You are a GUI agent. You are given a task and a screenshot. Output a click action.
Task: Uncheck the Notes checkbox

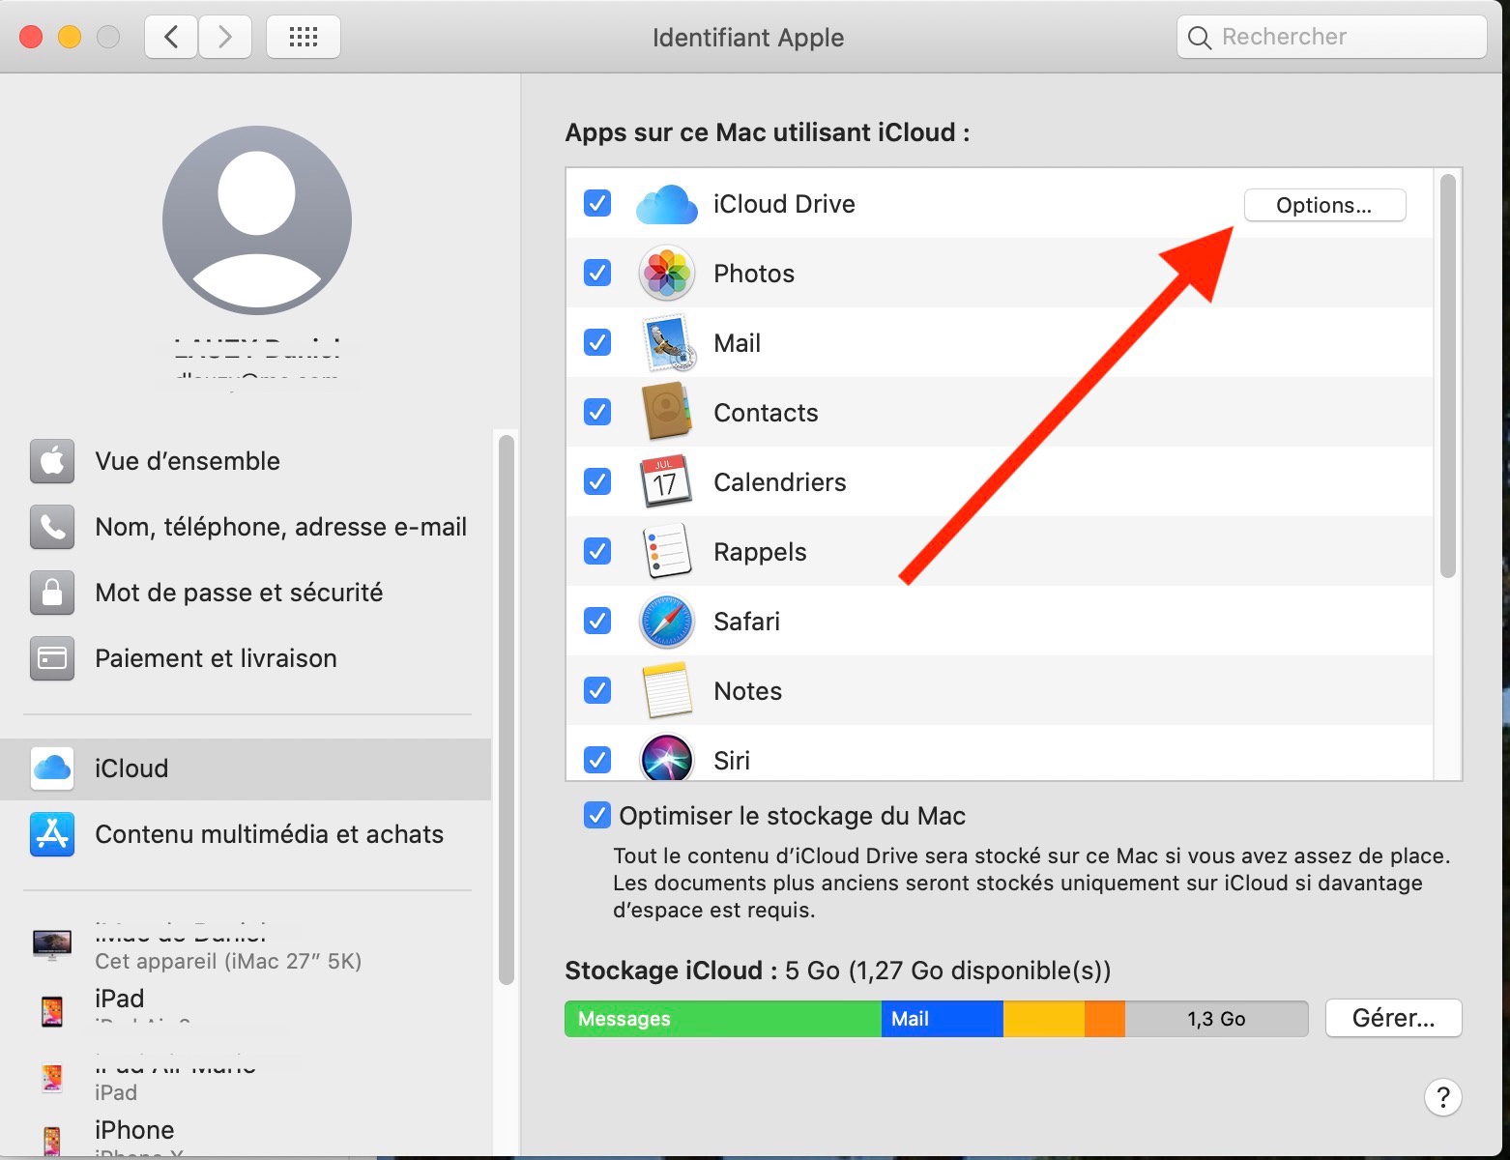tap(597, 690)
